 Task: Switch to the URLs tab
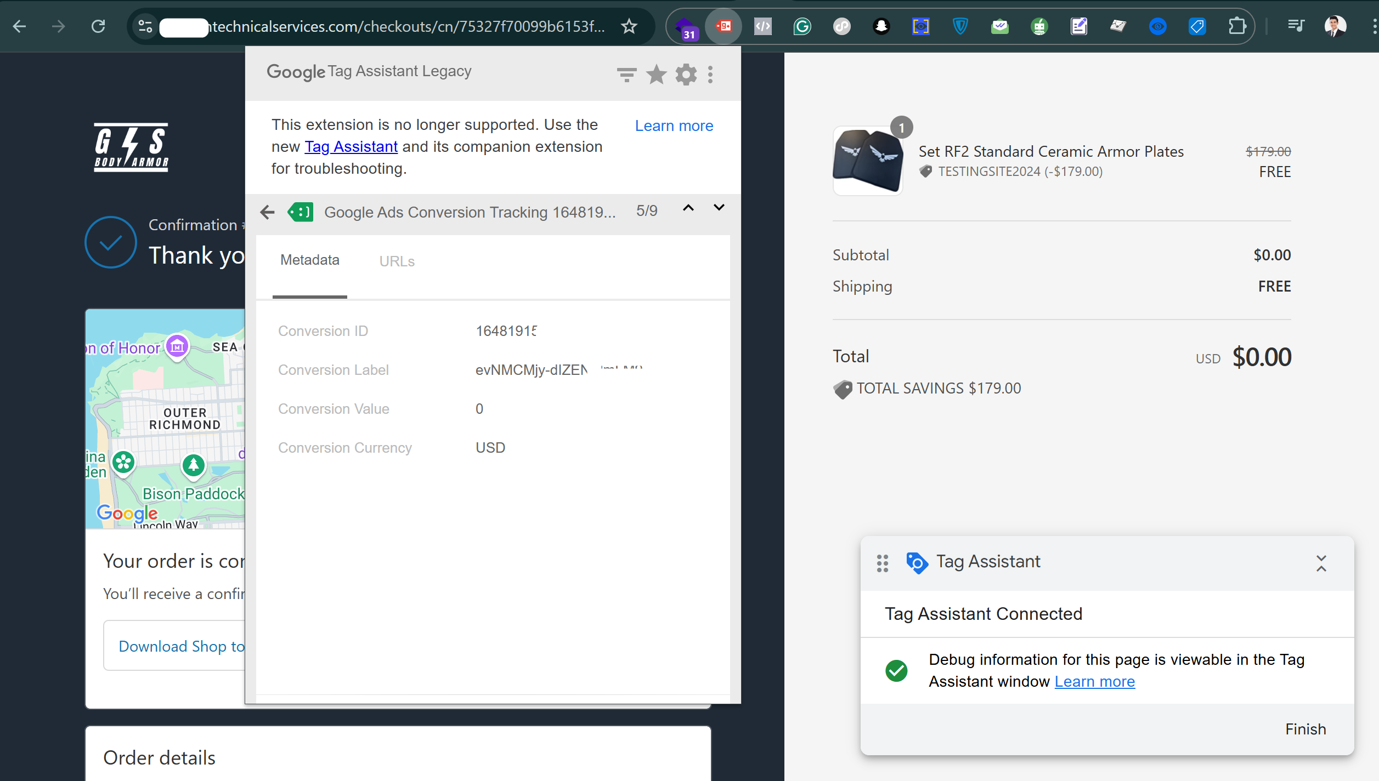tap(397, 261)
